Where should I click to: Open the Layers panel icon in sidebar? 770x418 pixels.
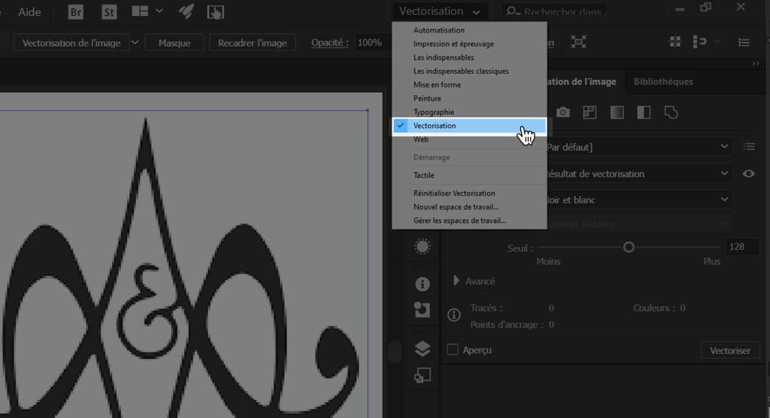click(x=422, y=349)
